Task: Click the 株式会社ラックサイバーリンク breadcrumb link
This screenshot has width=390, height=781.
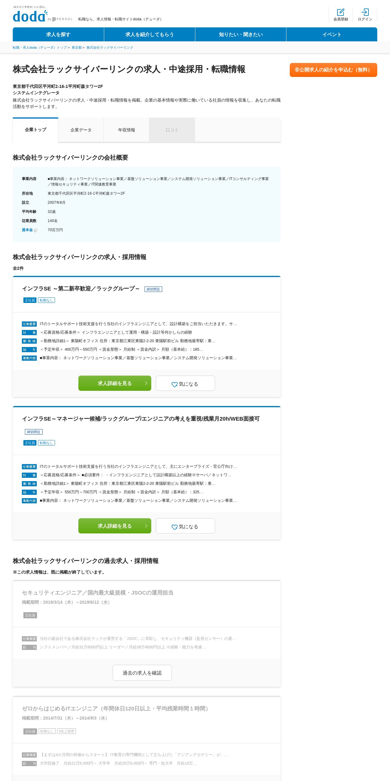Action: point(110,47)
